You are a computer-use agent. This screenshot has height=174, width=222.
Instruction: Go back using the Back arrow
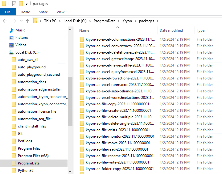(5, 21)
